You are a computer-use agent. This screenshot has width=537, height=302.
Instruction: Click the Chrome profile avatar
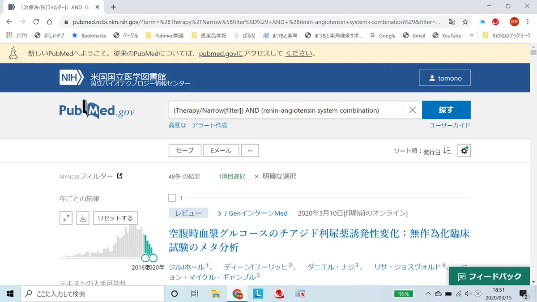click(x=515, y=21)
